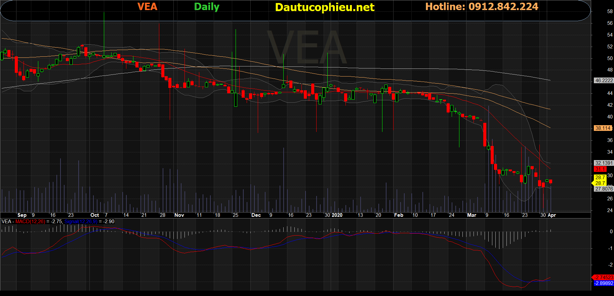The width and height of the screenshot is (614, 296).
Task: Click the Hotline phone number text
Action: point(481,7)
